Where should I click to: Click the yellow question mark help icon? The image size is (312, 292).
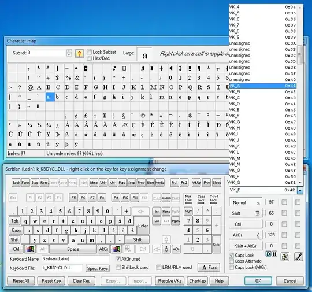[x=79, y=53]
